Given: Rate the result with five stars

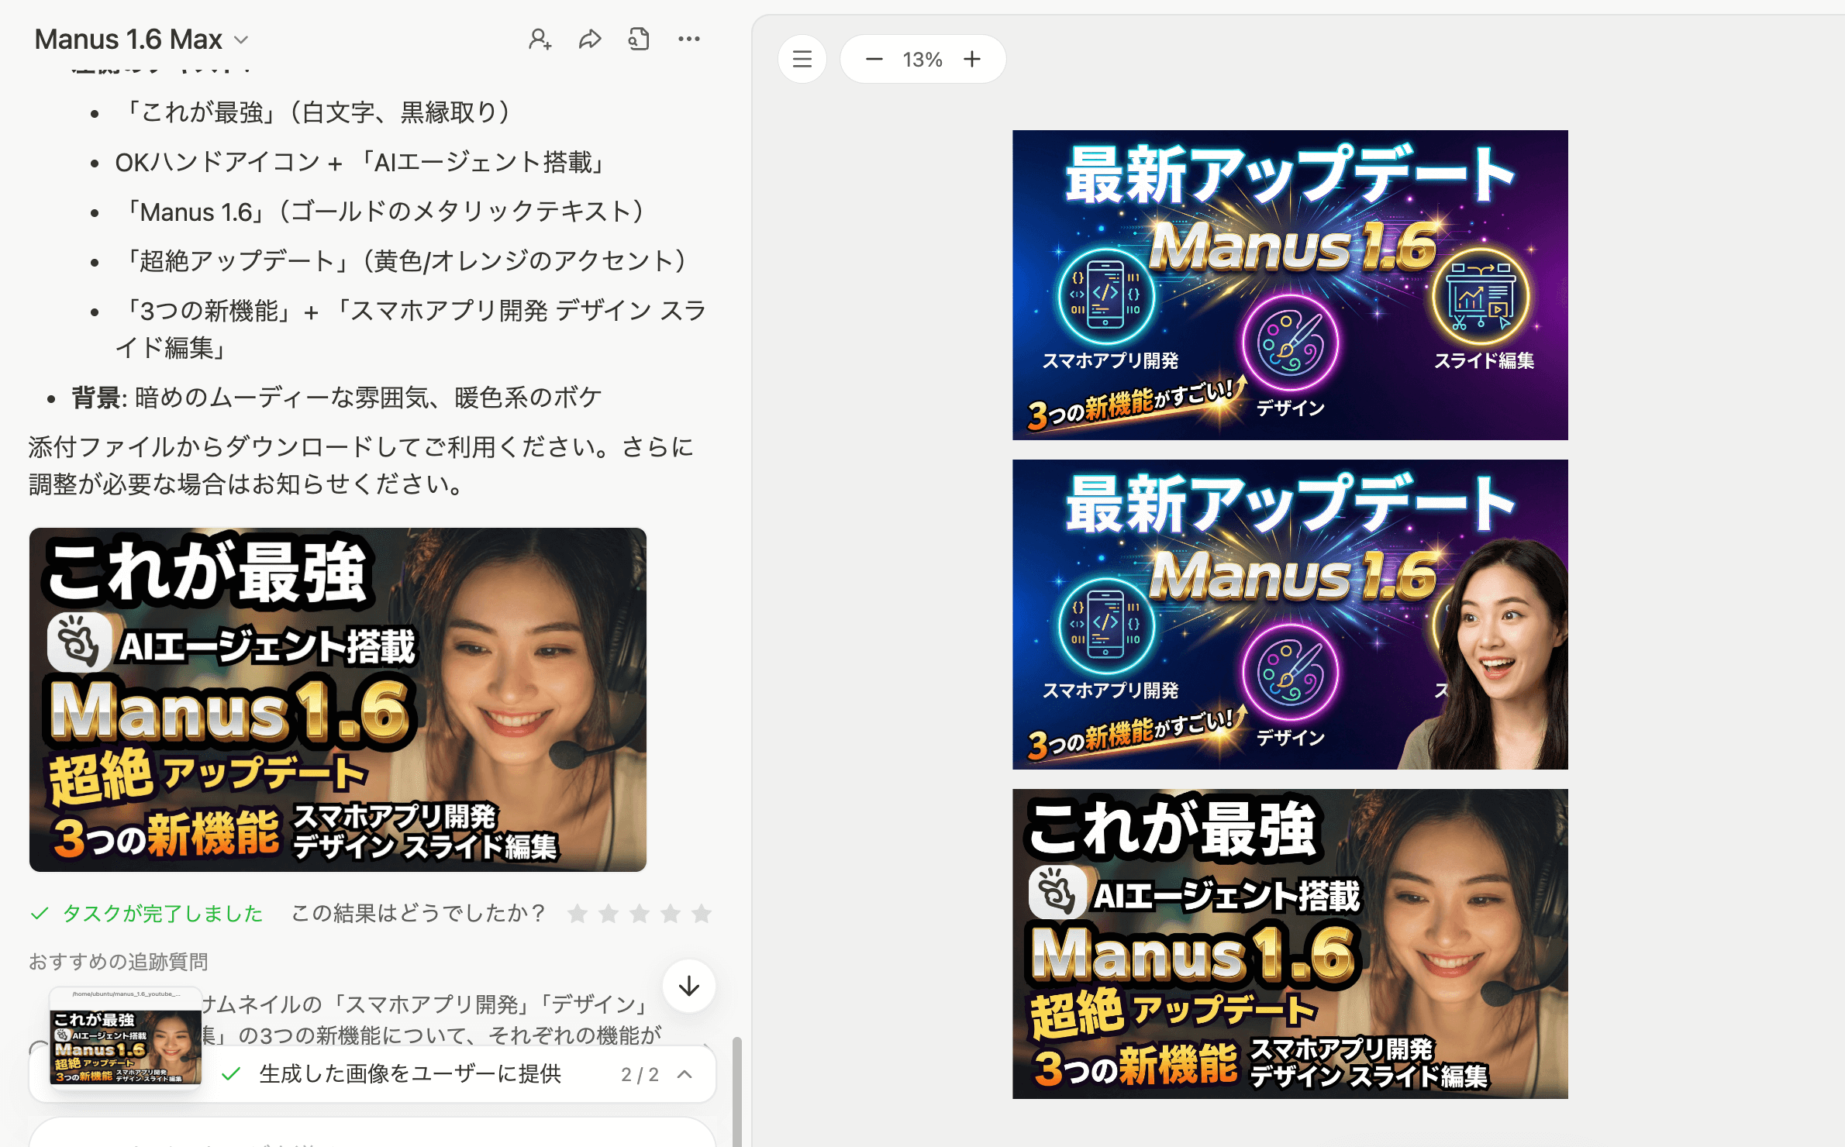Looking at the screenshot, I should (x=702, y=914).
